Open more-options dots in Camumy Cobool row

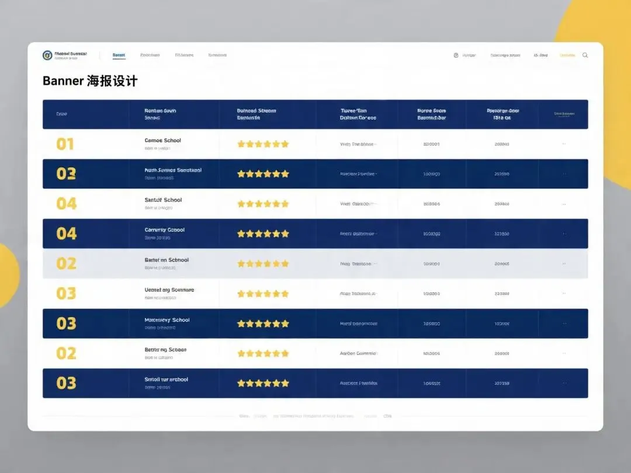pos(564,234)
